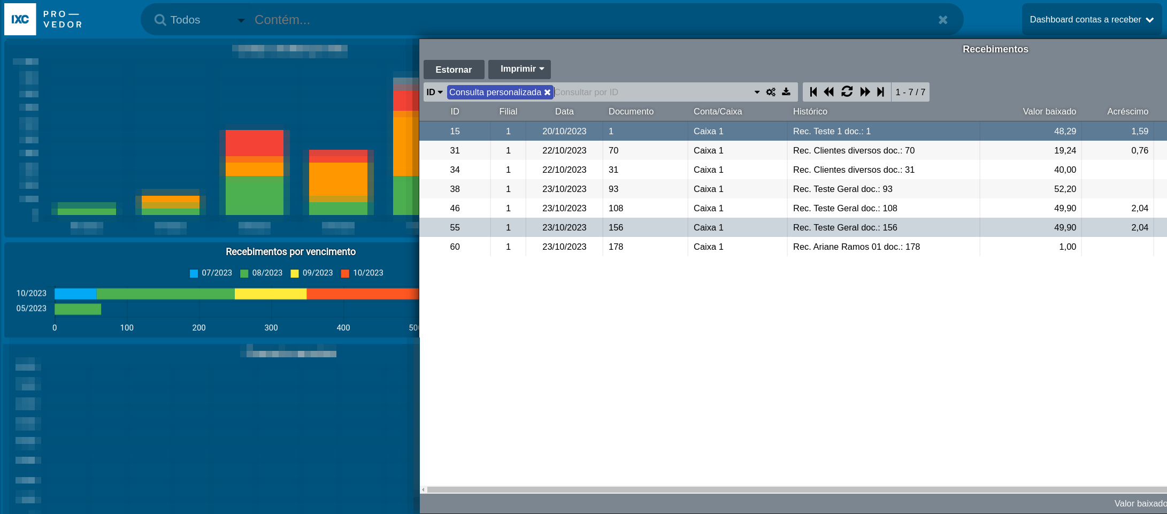Sort by the Histórico column header
This screenshot has height=514, width=1167.
pyautogui.click(x=810, y=111)
